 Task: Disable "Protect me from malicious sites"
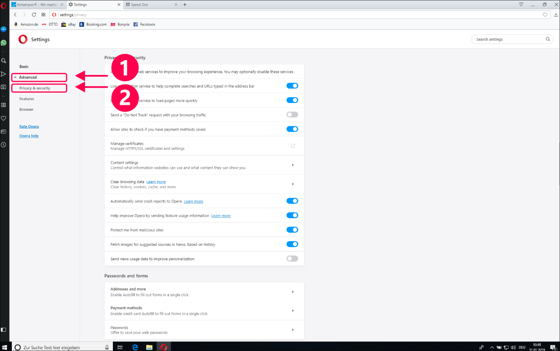point(292,230)
